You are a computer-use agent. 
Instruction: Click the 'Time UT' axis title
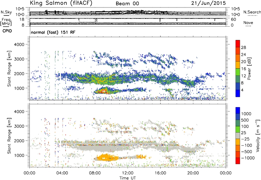pos(128,178)
